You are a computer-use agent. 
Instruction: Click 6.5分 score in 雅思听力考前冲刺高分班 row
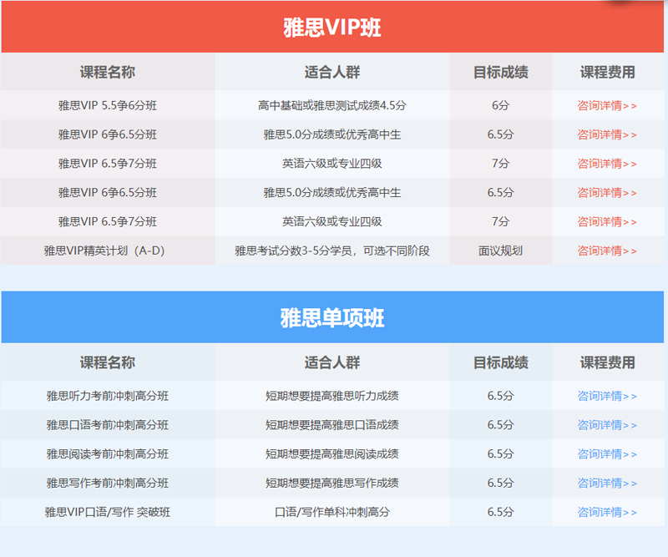(x=500, y=396)
